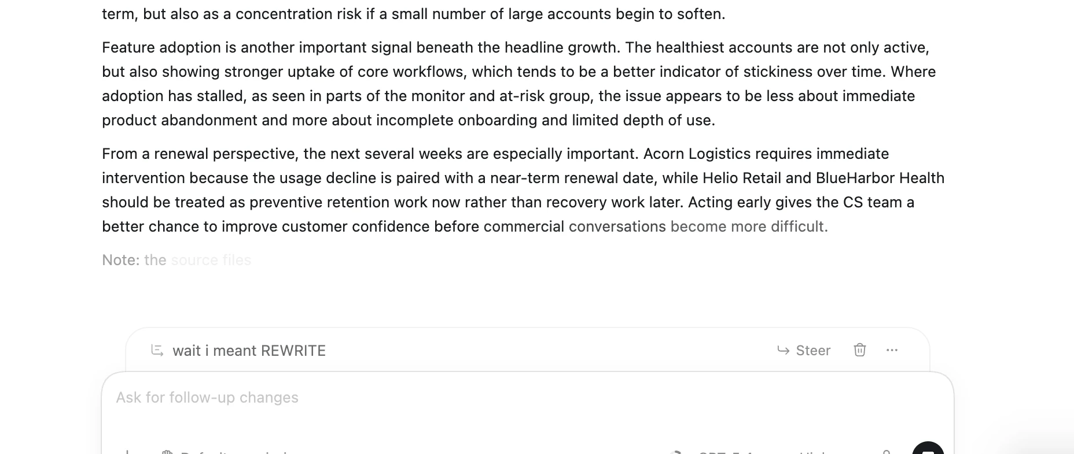Viewport: 1074px width, 454px height.
Task: Click the 'BlueHarbor Health' text
Action: click(x=880, y=178)
